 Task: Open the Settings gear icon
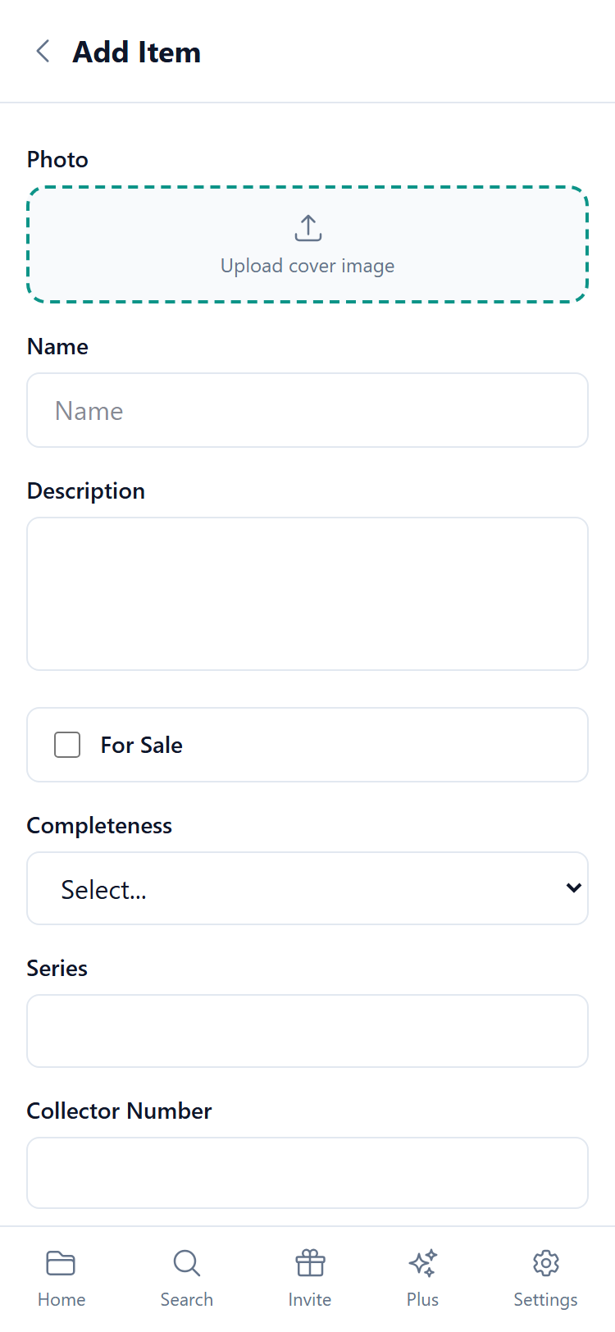pos(545,1262)
